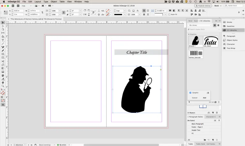Click the fill none swatch in control bar
245x146 pixels.
click(108, 11)
